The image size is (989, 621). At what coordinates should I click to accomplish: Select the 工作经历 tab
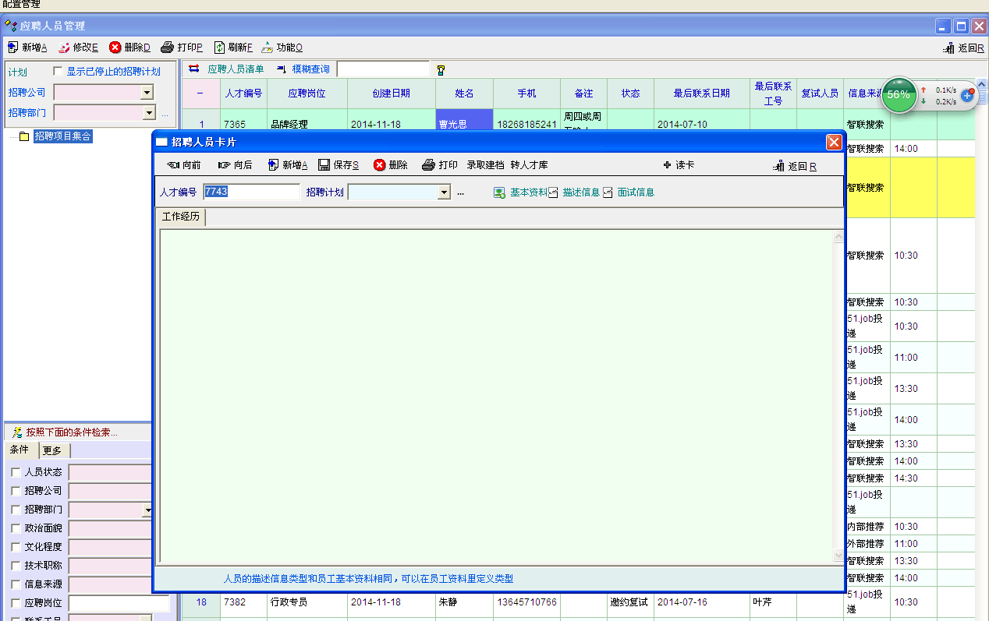(x=180, y=217)
